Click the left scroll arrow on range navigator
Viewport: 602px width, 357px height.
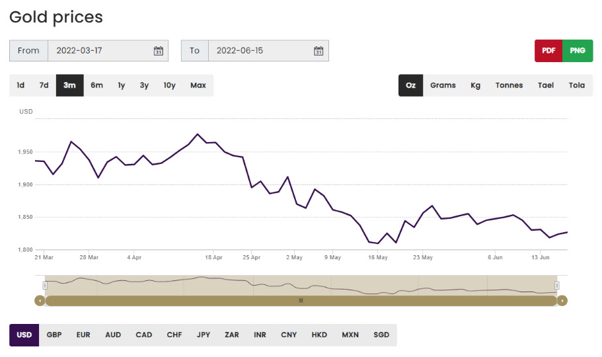pyautogui.click(x=40, y=300)
